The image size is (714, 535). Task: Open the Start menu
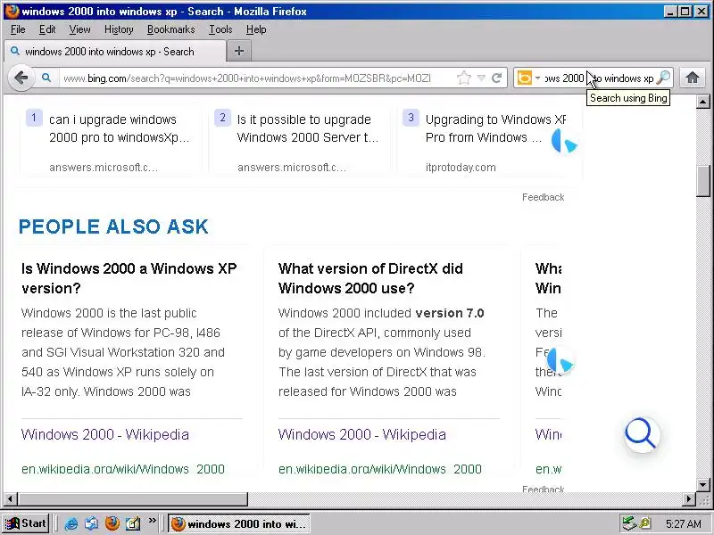pos(26,523)
